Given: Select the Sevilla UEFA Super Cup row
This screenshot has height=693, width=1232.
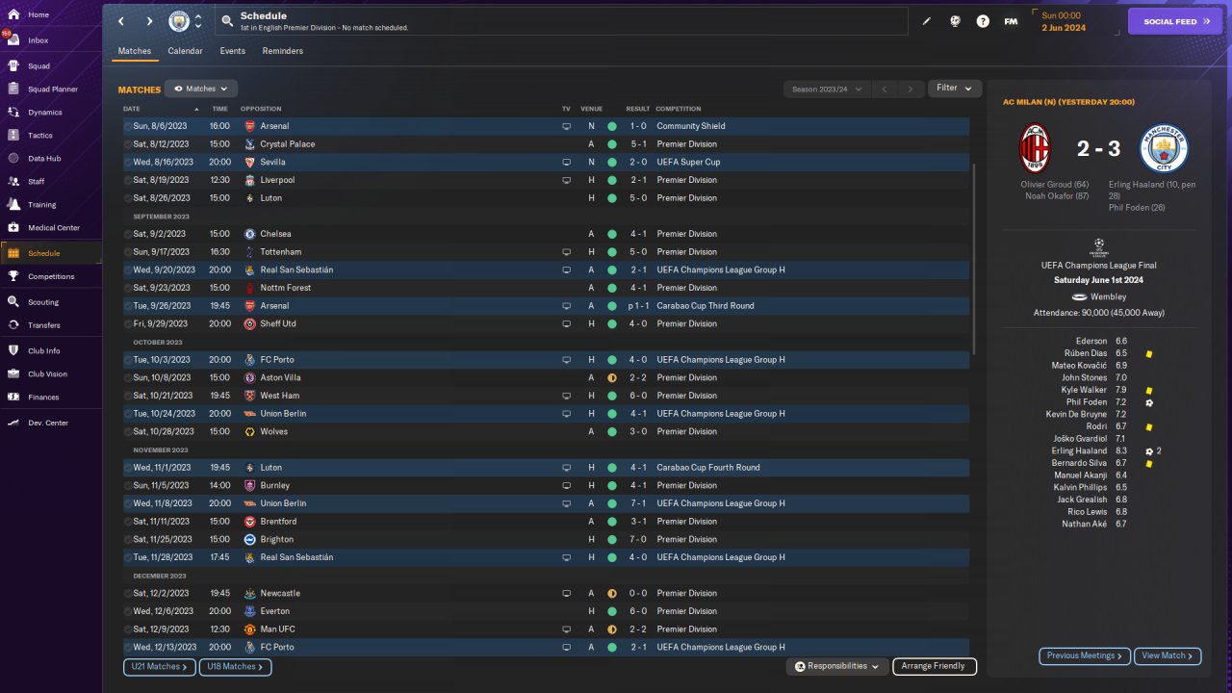Looking at the screenshot, I should [546, 162].
